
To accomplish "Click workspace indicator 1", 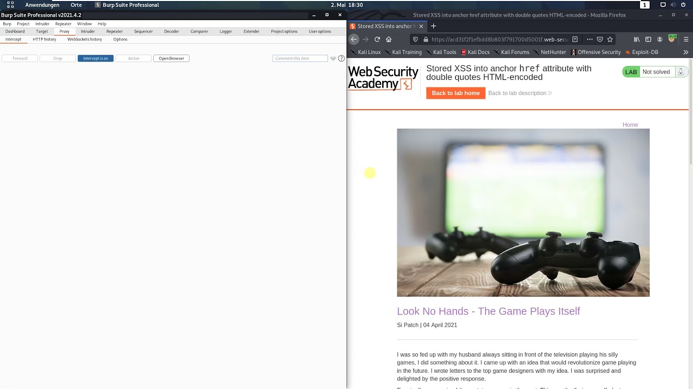I will coord(645,5).
